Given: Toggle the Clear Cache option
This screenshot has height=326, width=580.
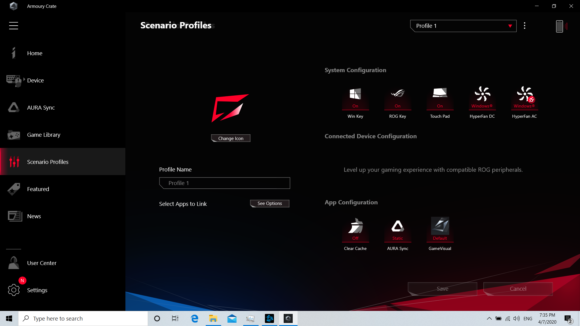Looking at the screenshot, I should coord(355,235).
